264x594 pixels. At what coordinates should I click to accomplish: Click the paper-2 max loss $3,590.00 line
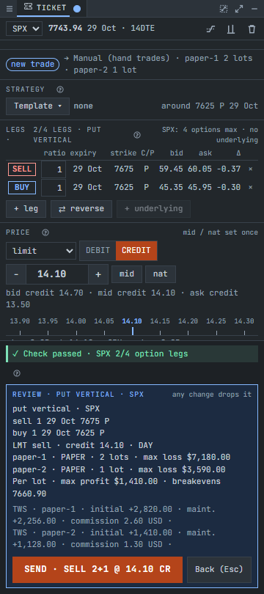[119, 470]
